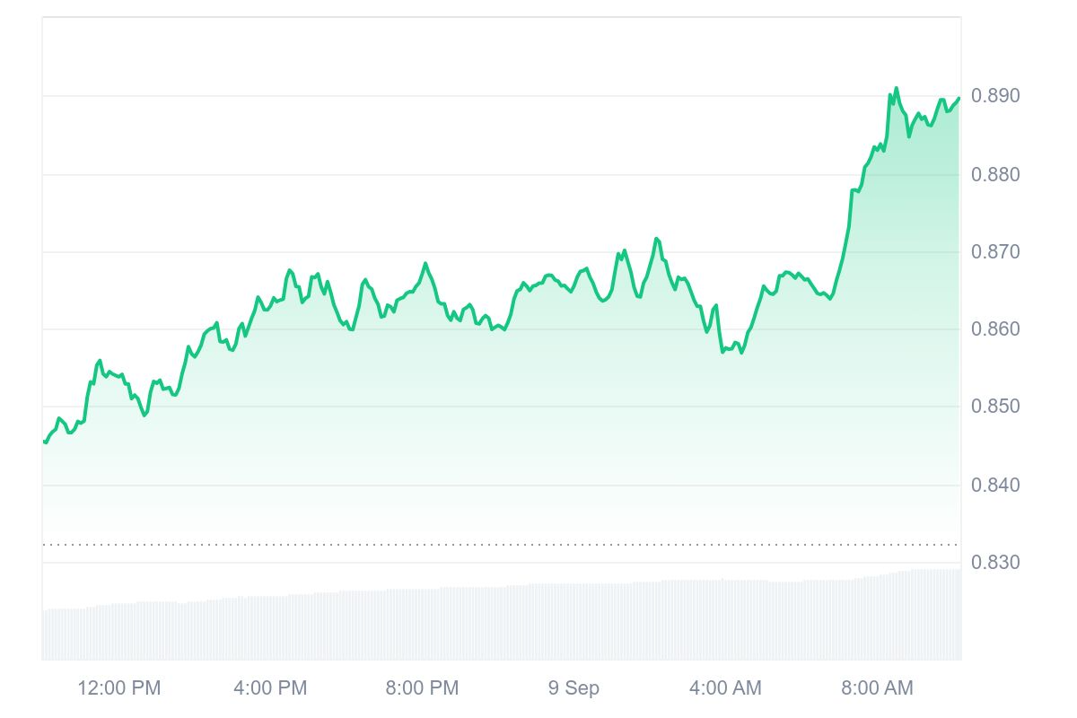Click the 0.890 price axis label
1077x718 pixels.
coord(995,96)
